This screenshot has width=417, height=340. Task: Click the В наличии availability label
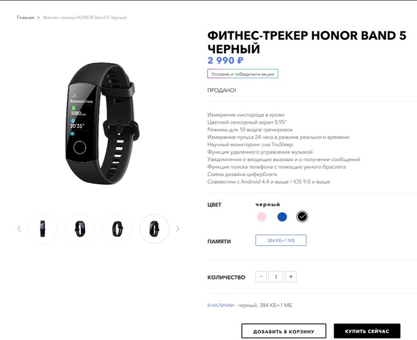(220, 306)
